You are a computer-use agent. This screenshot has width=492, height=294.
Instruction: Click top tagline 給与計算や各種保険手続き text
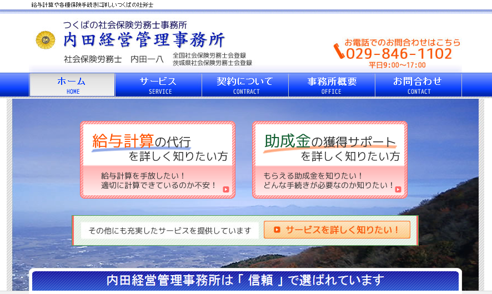click(92, 4)
